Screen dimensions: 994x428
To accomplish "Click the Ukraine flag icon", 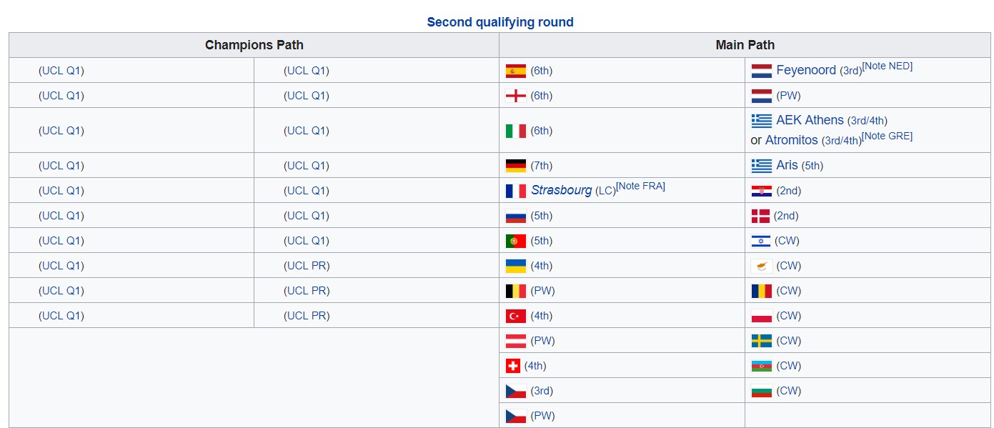I will pos(515,266).
